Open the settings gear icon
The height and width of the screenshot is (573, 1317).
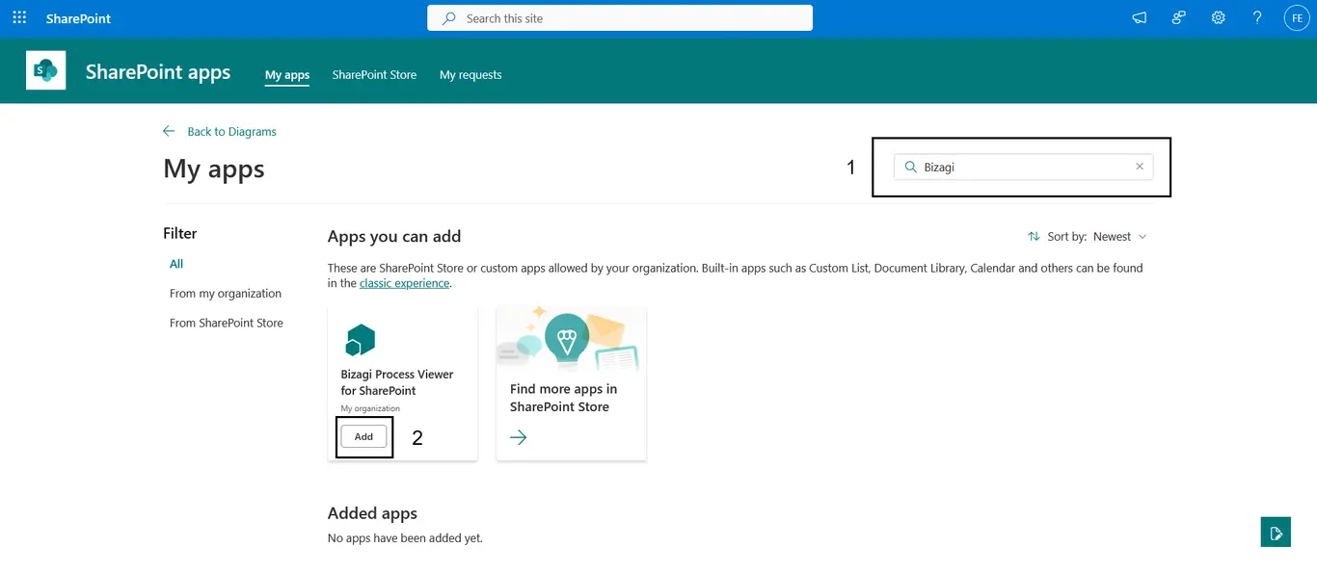1219,18
